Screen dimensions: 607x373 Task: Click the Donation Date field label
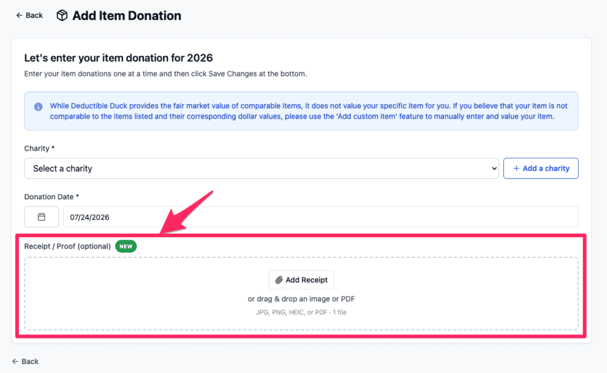click(x=52, y=197)
